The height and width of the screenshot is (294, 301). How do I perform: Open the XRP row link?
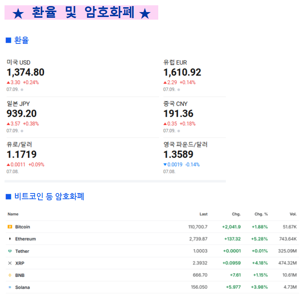20,263
